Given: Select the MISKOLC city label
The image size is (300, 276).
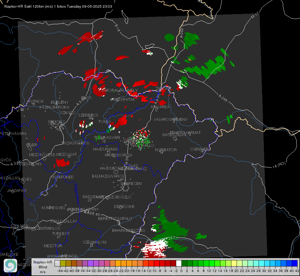Looking at the screenshot, I should pos(57,122).
